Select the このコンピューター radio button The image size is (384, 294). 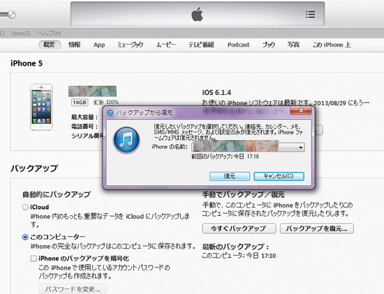coord(25,237)
